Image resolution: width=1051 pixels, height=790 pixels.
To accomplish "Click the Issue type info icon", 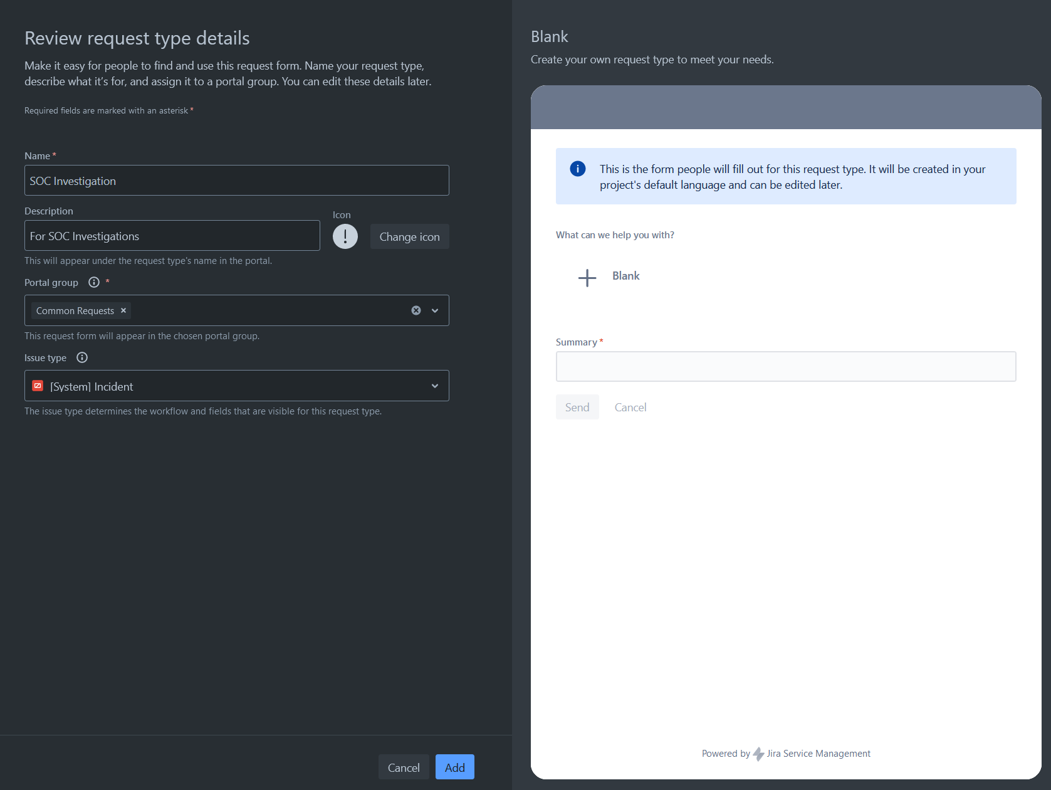I will pyautogui.click(x=82, y=357).
